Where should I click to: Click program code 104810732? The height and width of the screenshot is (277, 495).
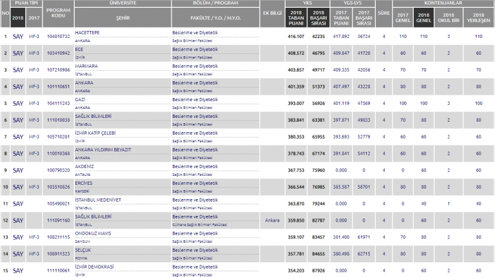[x=59, y=36]
